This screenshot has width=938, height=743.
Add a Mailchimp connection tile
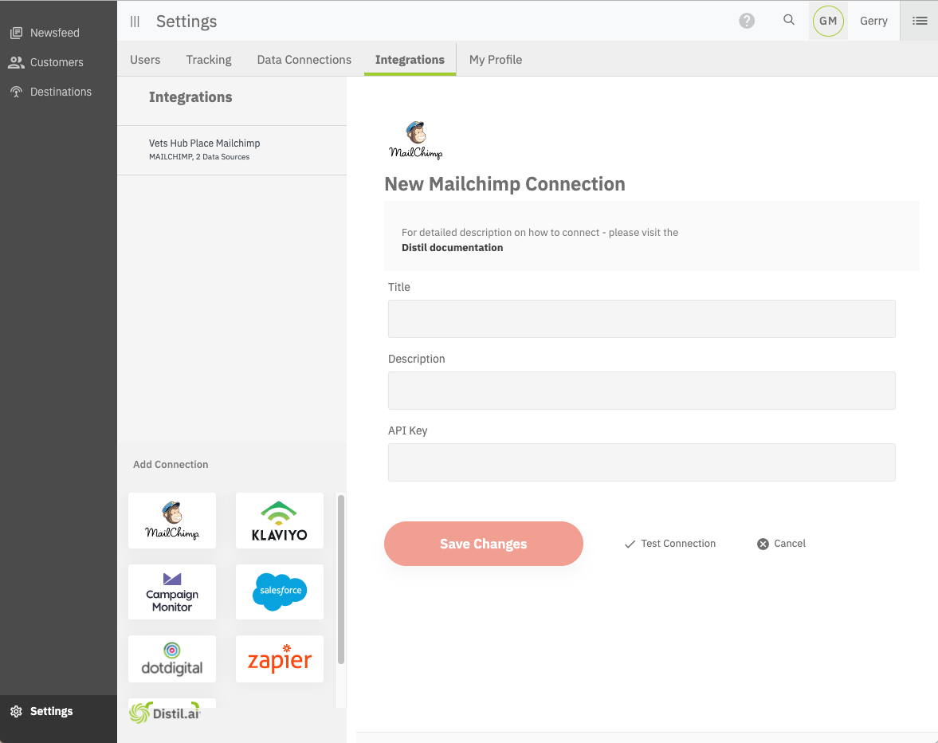(172, 521)
